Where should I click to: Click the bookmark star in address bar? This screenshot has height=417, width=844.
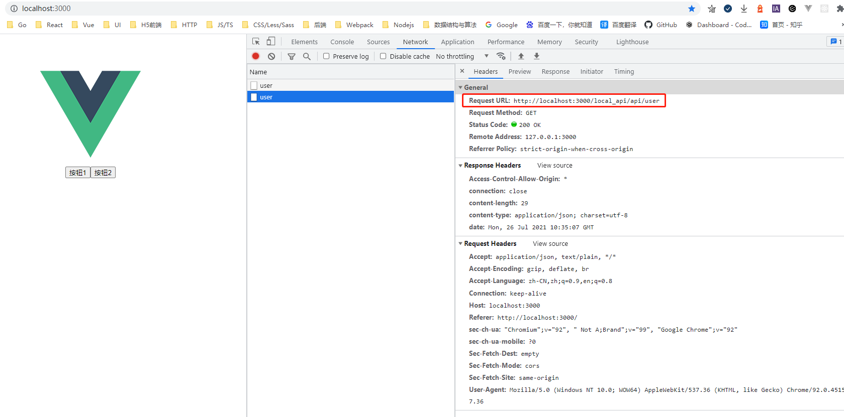point(692,9)
